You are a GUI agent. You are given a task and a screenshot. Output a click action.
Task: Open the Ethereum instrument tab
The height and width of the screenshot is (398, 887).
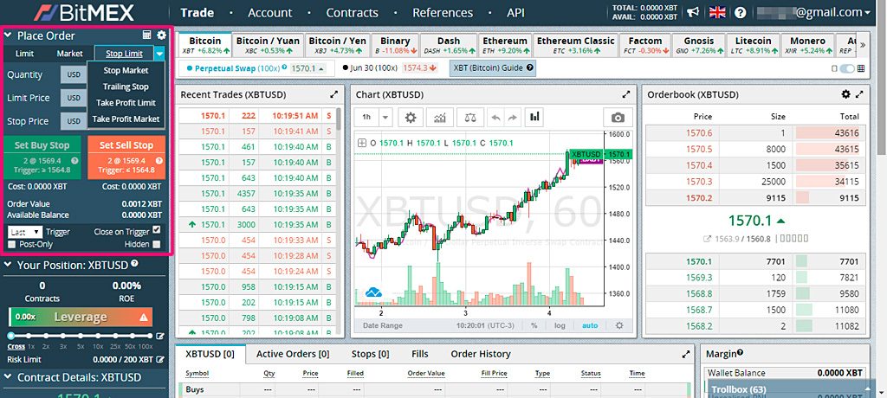505,45
